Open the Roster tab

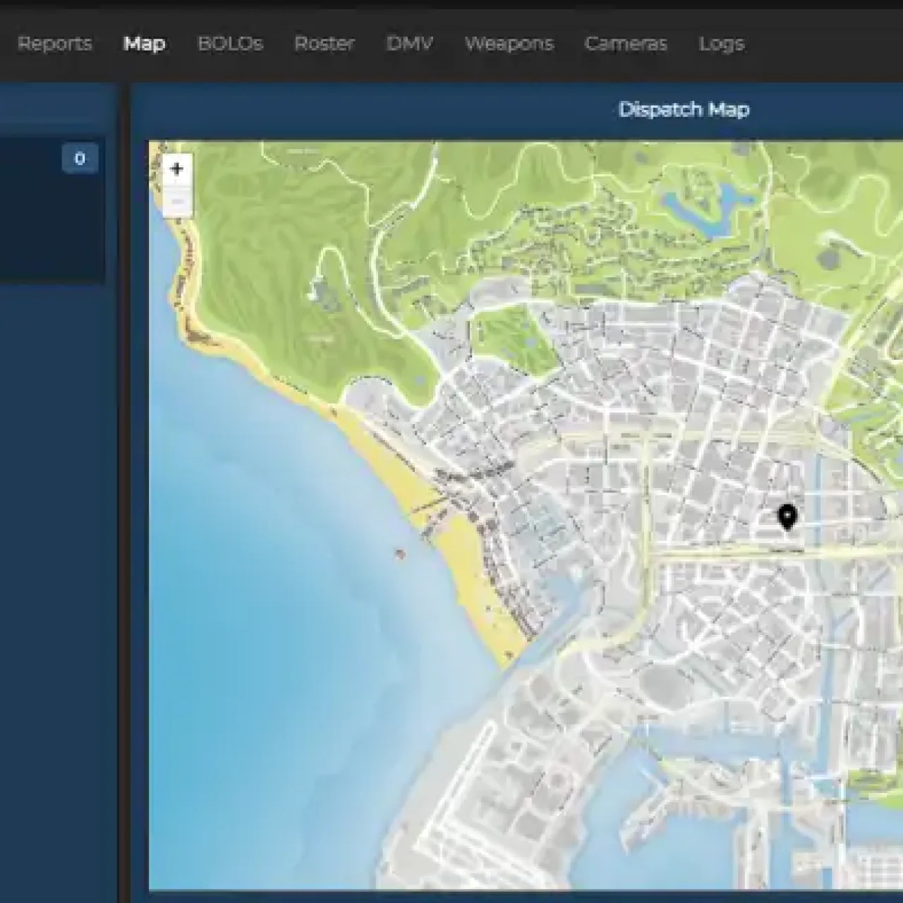point(325,44)
